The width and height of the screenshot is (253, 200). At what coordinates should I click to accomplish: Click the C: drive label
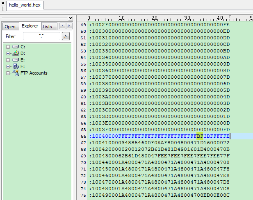pyautogui.click(x=23, y=47)
